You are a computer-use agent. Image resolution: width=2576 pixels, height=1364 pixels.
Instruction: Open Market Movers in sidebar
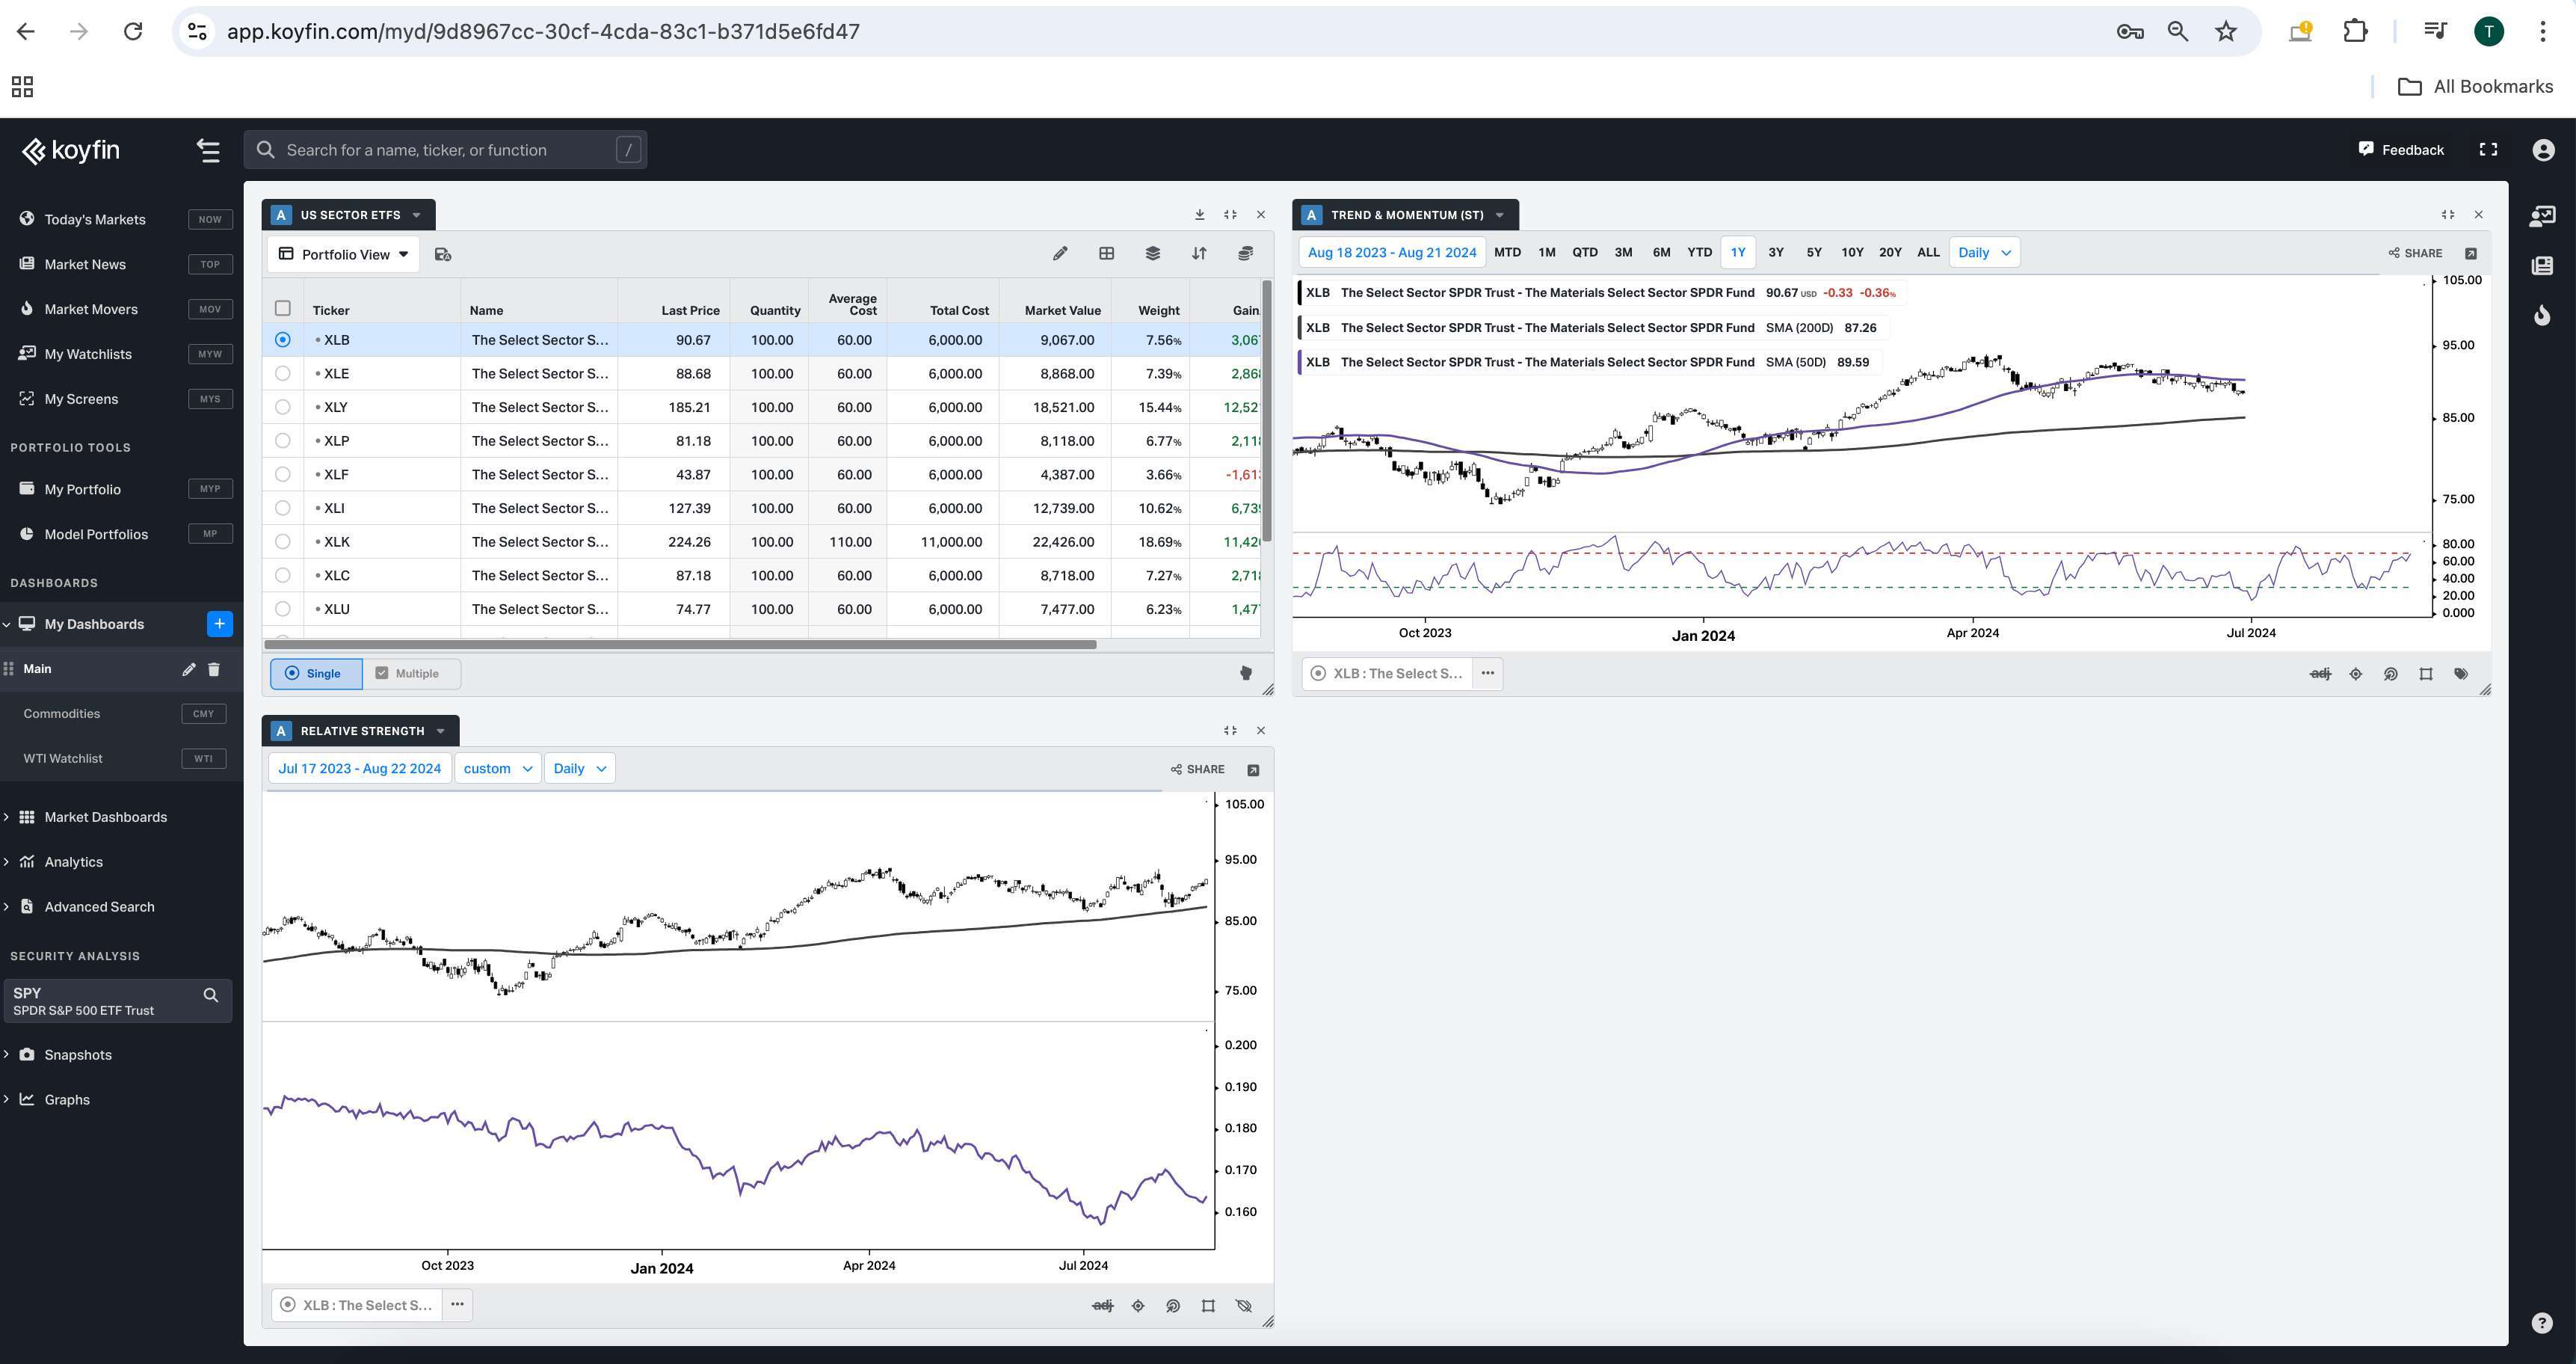pyautogui.click(x=91, y=310)
